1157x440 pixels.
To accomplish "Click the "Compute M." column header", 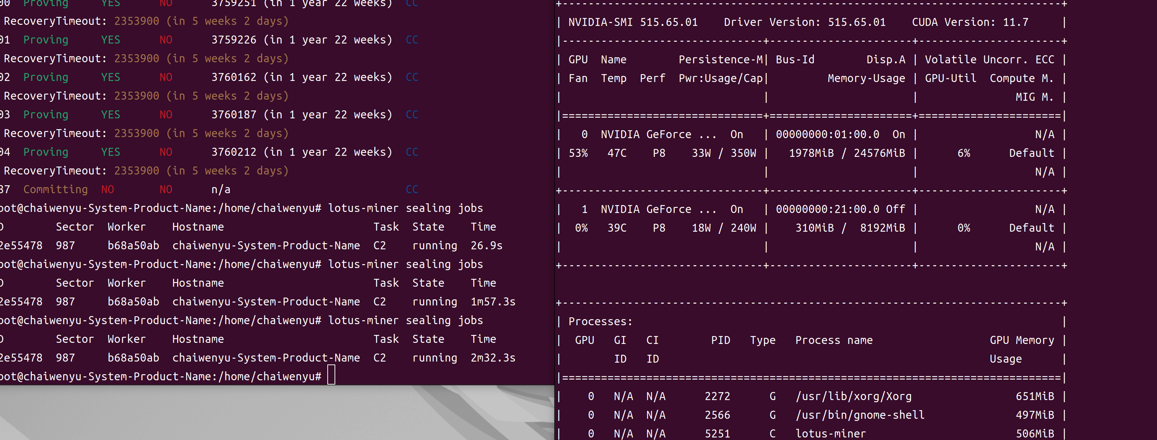I will [1021, 78].
